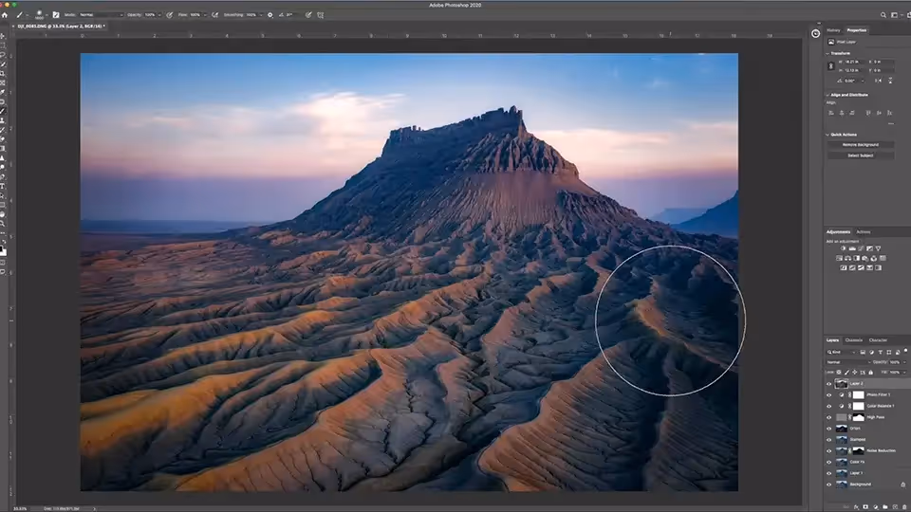Viewport: 911px width, 512px height.
Task: Select the Noise Reduction layer thumbnail
Action: point(841,450)
